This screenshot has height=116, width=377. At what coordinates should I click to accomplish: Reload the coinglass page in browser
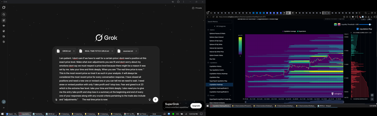click(x=213, y=17)
